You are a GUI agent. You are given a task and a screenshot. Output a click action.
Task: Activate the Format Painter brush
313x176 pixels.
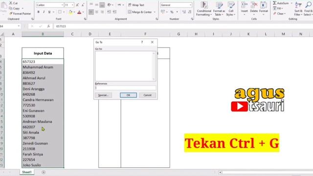tap(20, 14)
